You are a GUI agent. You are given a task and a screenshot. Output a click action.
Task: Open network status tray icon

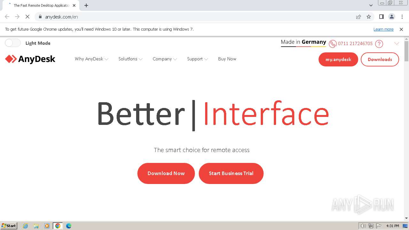[x=371, y=226]
